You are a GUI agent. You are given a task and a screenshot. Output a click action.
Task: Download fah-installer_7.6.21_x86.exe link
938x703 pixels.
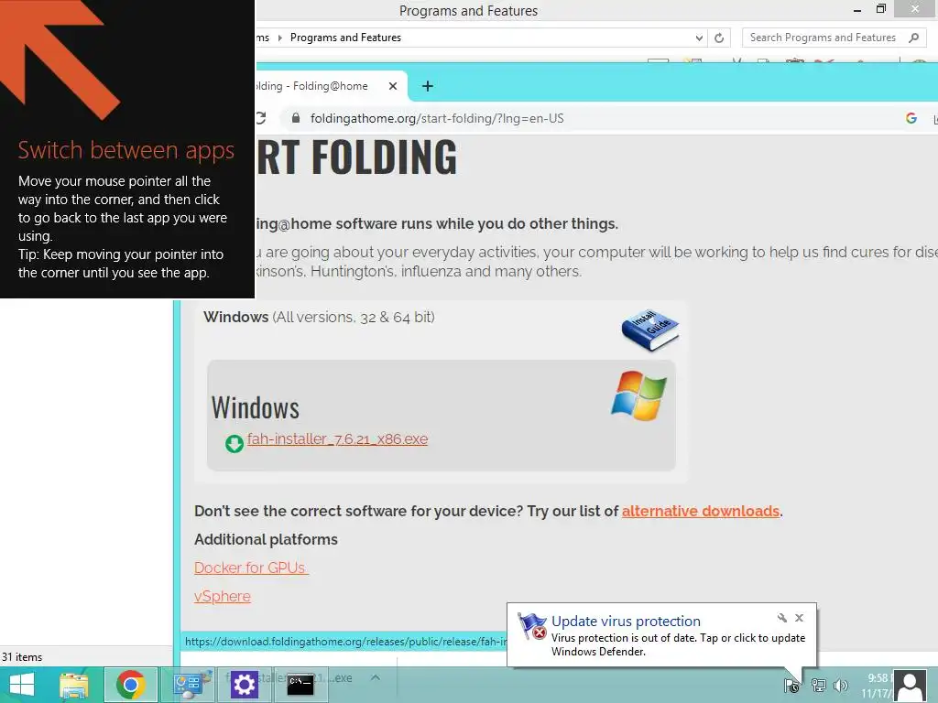click(337, 439)
